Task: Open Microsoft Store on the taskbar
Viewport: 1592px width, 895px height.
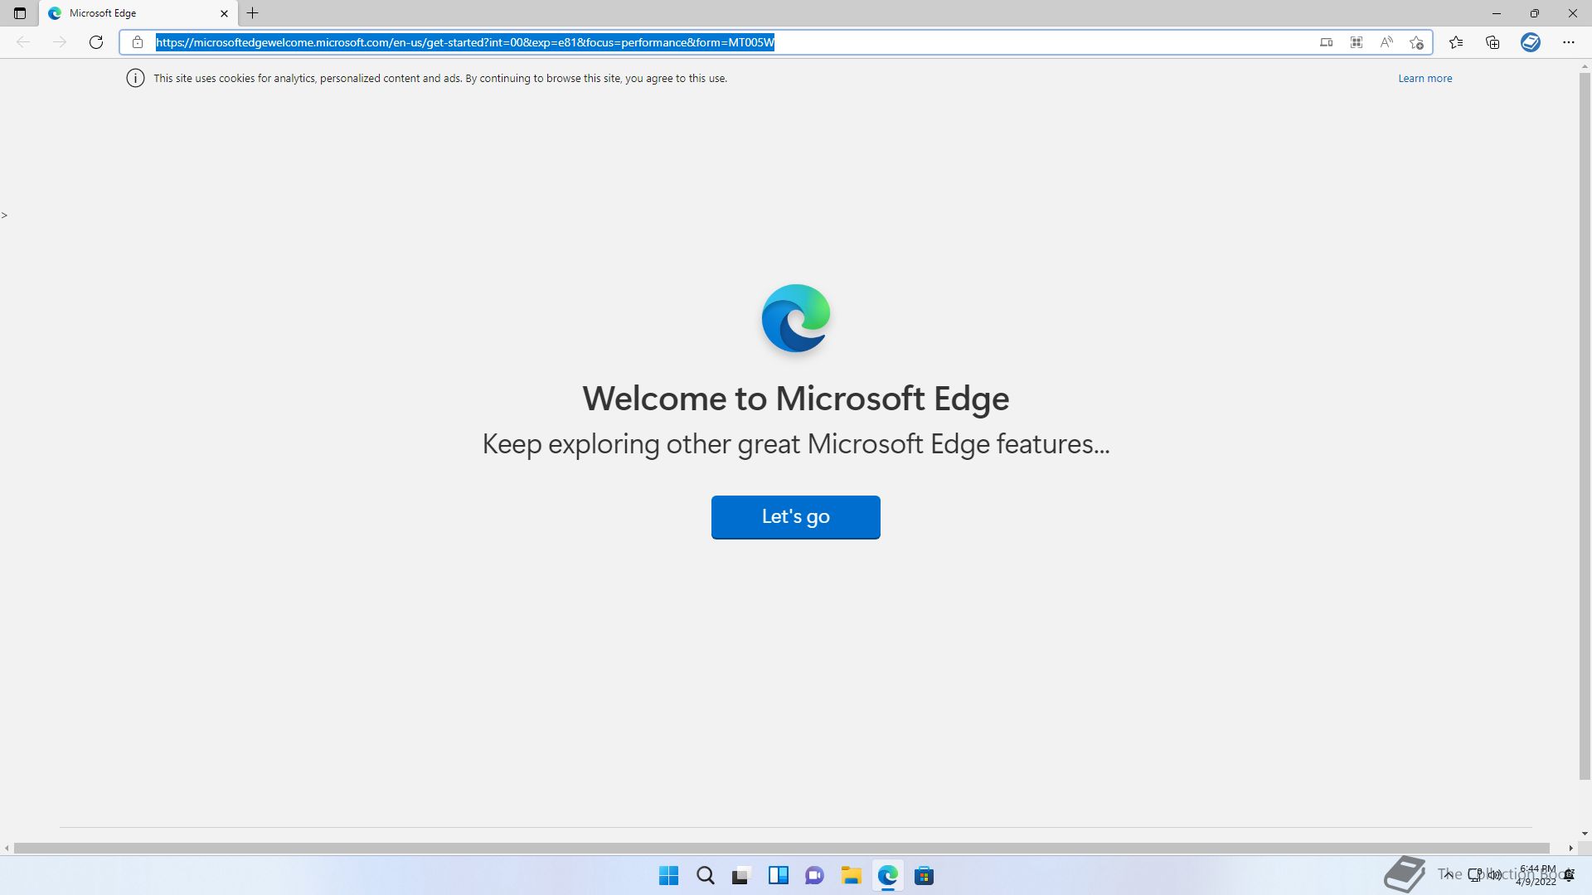Action: click(x=924, y=875)
